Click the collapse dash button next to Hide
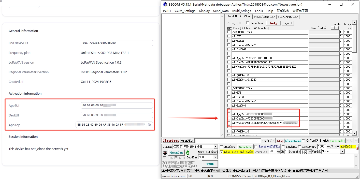Viewport: 360px width, 179px height. click(x=356, y=141)
